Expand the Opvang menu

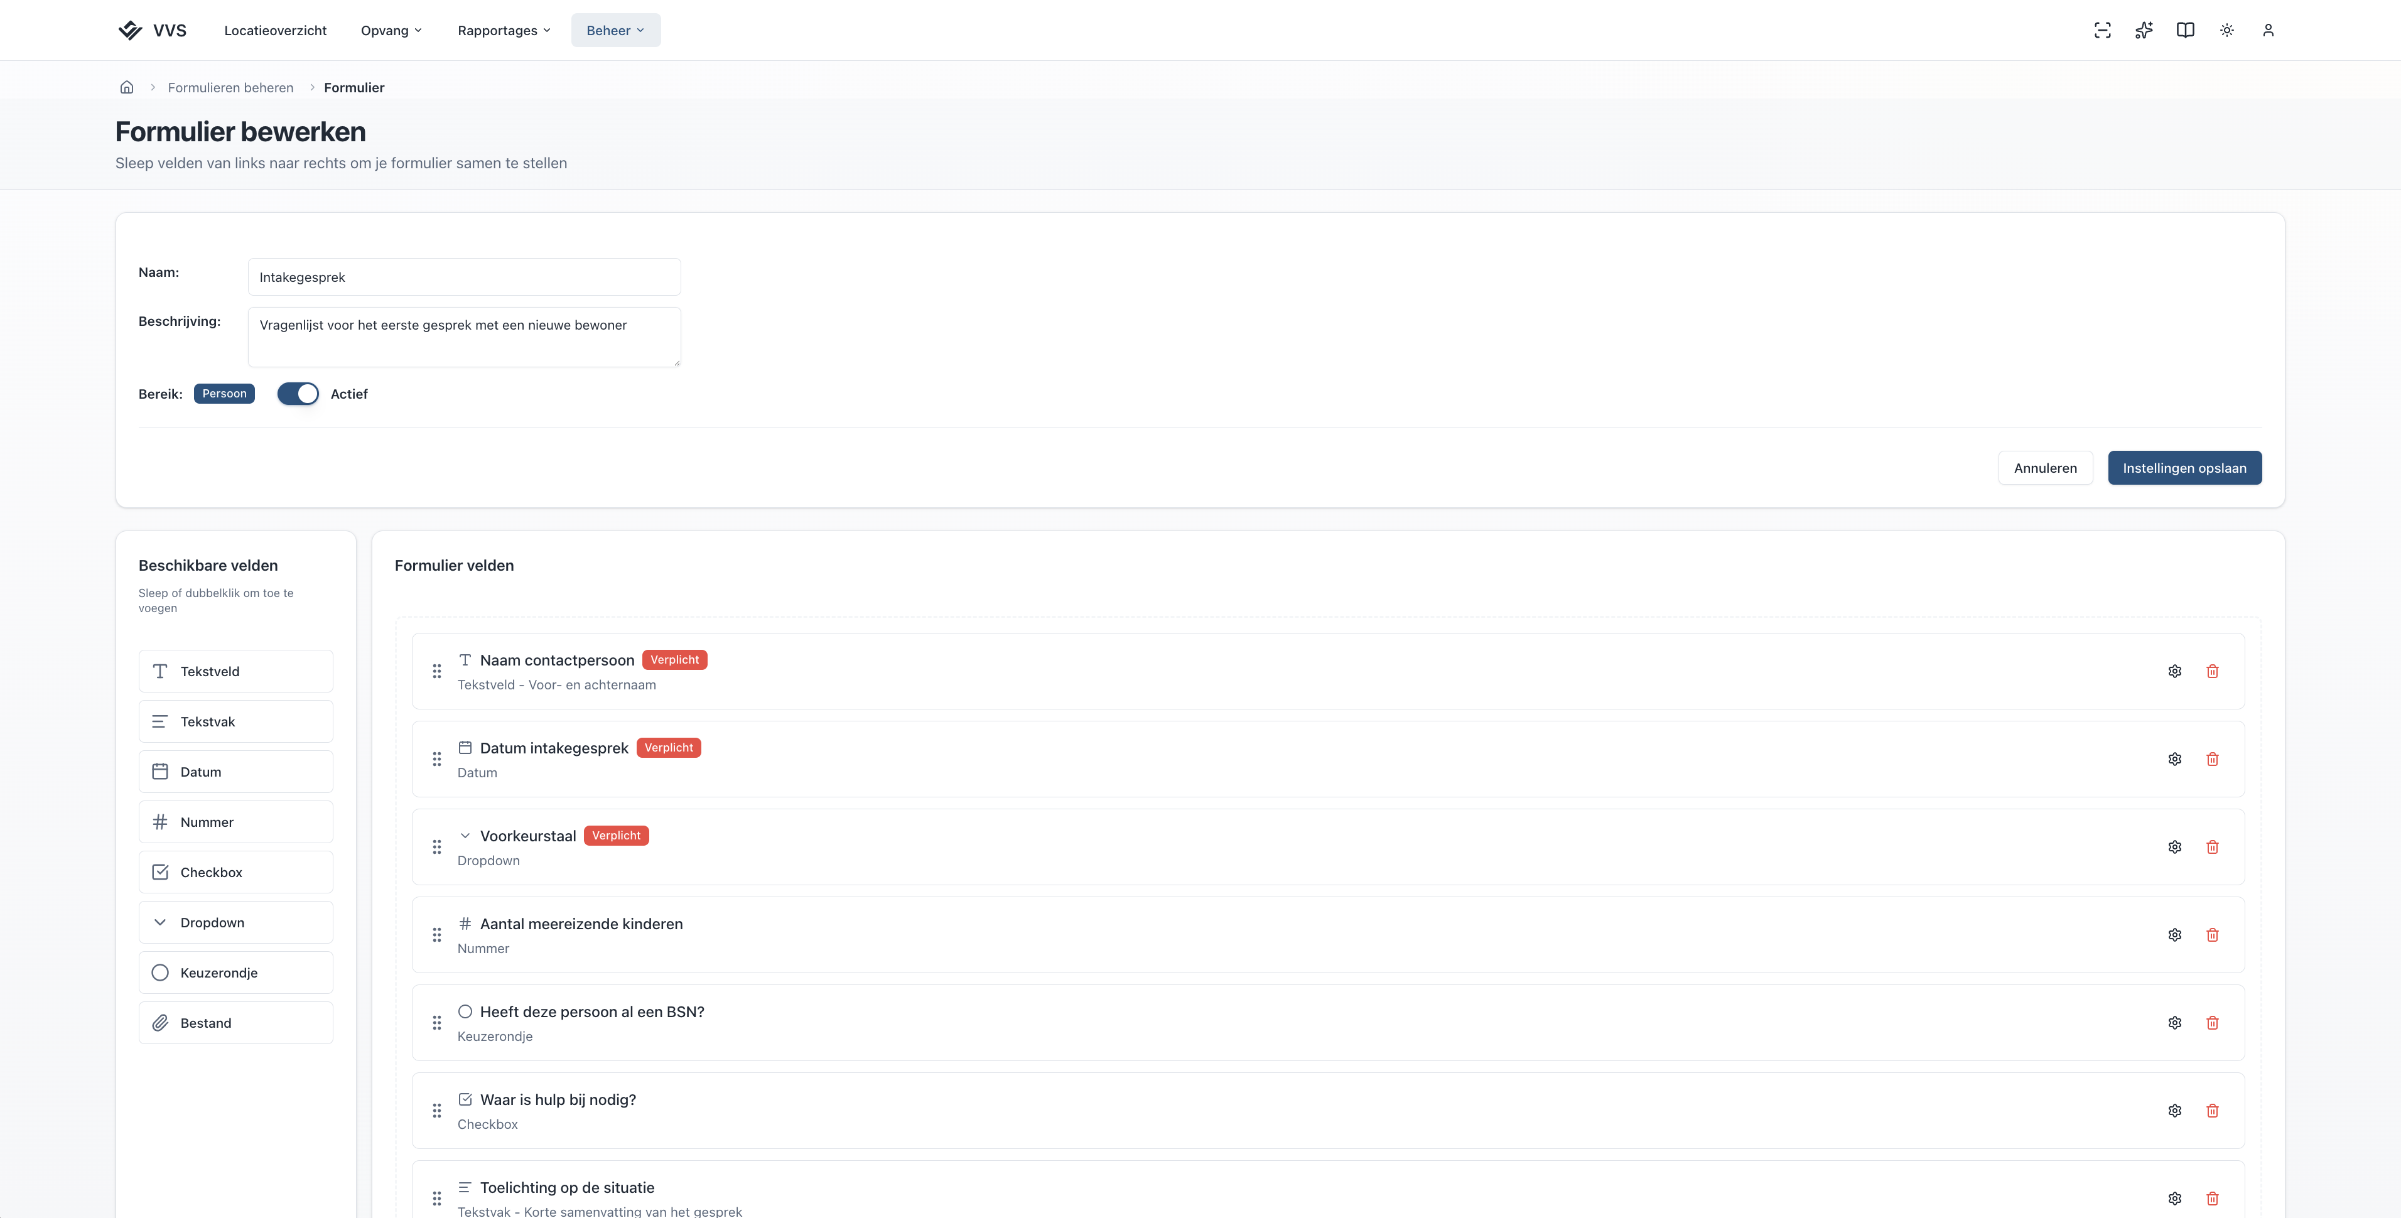391,30
